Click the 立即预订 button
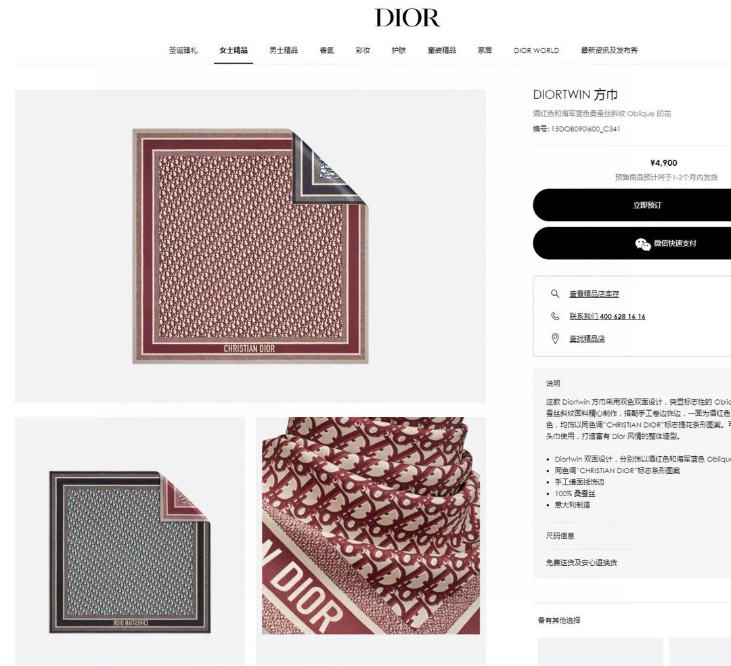The height and width of the screenshot is (666, 731). click(x=647, y=205)
